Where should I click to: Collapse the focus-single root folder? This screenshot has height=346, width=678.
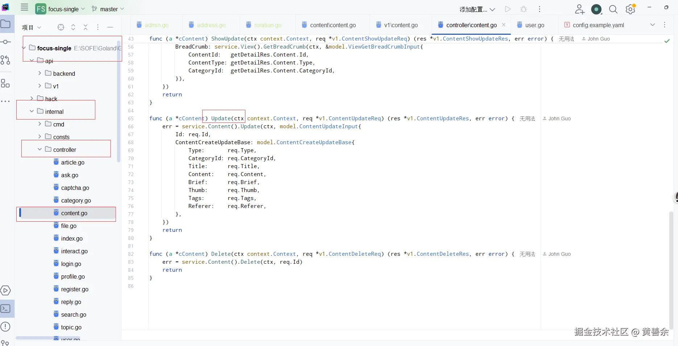tap(24, 48)
